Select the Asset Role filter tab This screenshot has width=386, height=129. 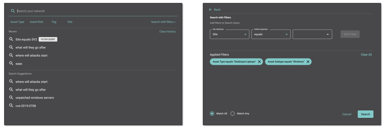click(x=36, y=22)
